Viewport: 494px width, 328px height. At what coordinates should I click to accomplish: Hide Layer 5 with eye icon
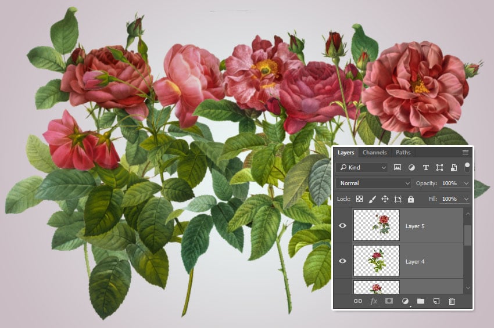pyautogui.click(x=342, y=225)
